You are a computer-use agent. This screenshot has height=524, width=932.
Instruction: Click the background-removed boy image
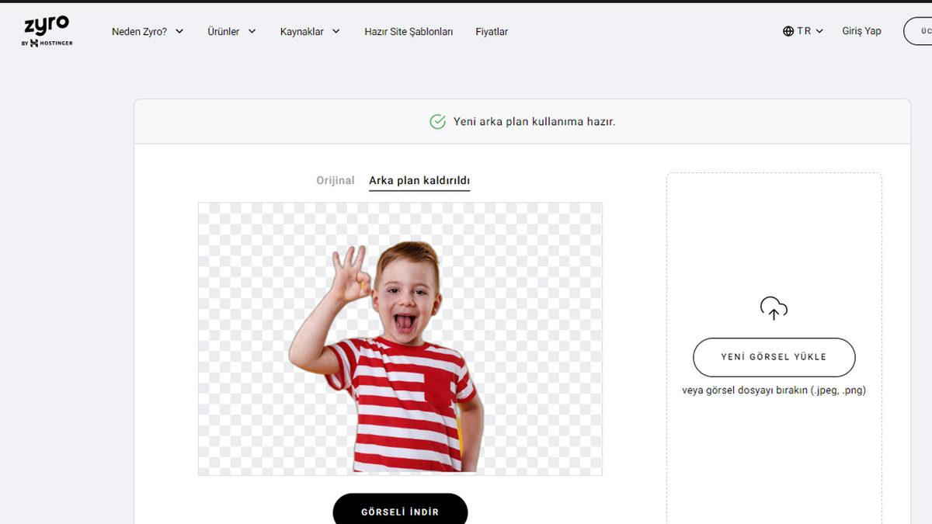[x=400, y=338]
